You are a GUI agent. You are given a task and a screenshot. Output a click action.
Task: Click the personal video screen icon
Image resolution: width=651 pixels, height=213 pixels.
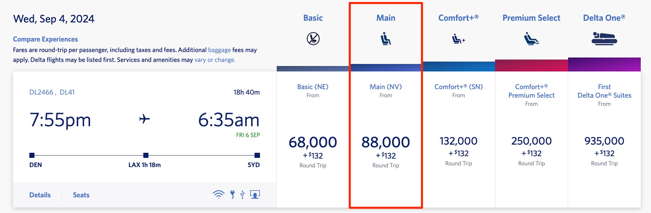click(x=255, y=194)
